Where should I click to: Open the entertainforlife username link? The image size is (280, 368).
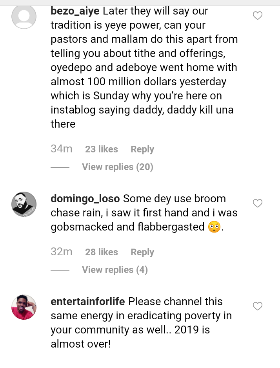(88, 302)
